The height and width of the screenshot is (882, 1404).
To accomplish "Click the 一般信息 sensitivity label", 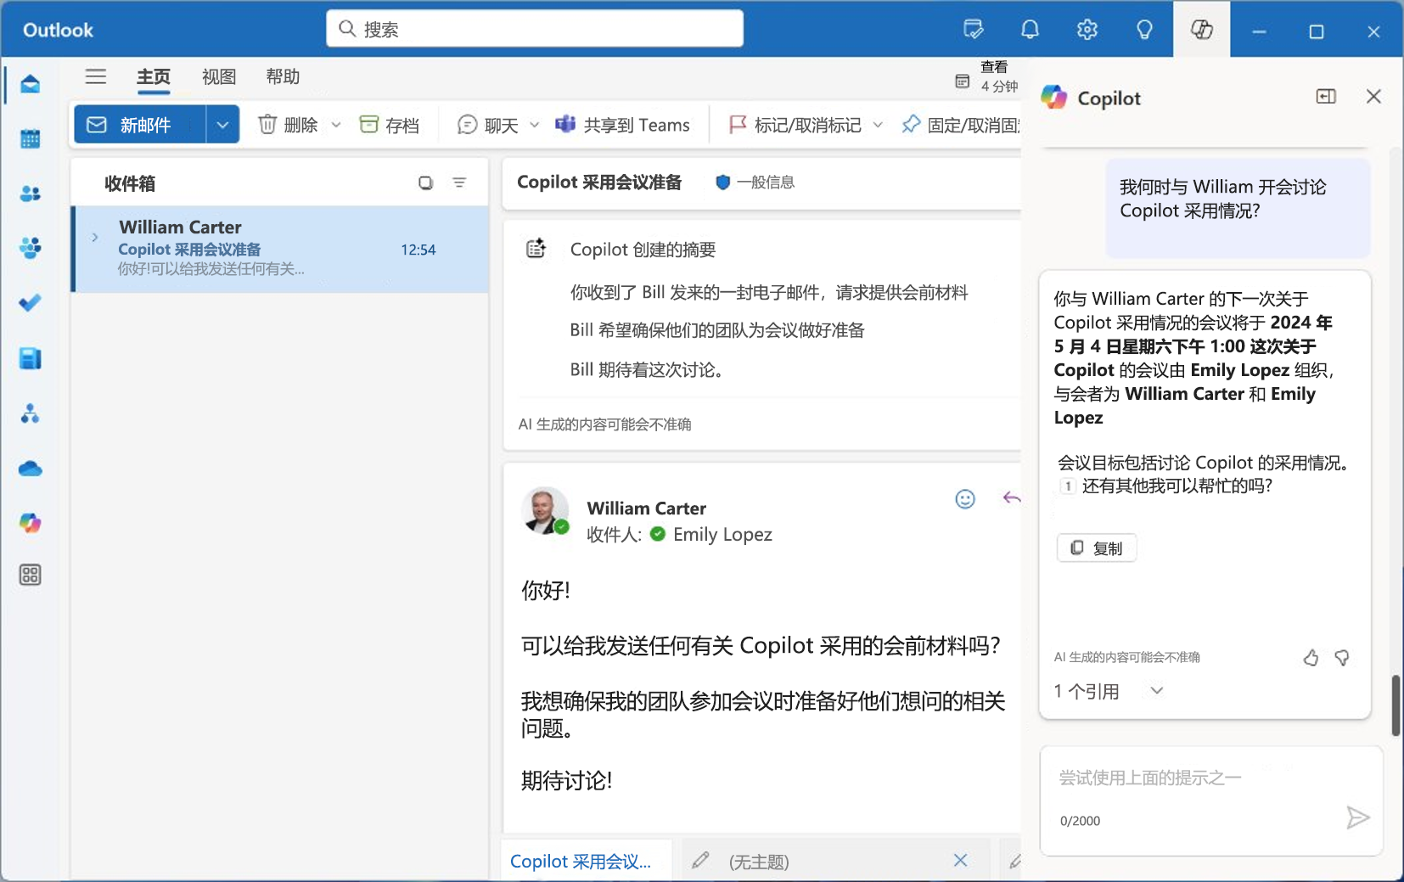I will coord(755,183).
